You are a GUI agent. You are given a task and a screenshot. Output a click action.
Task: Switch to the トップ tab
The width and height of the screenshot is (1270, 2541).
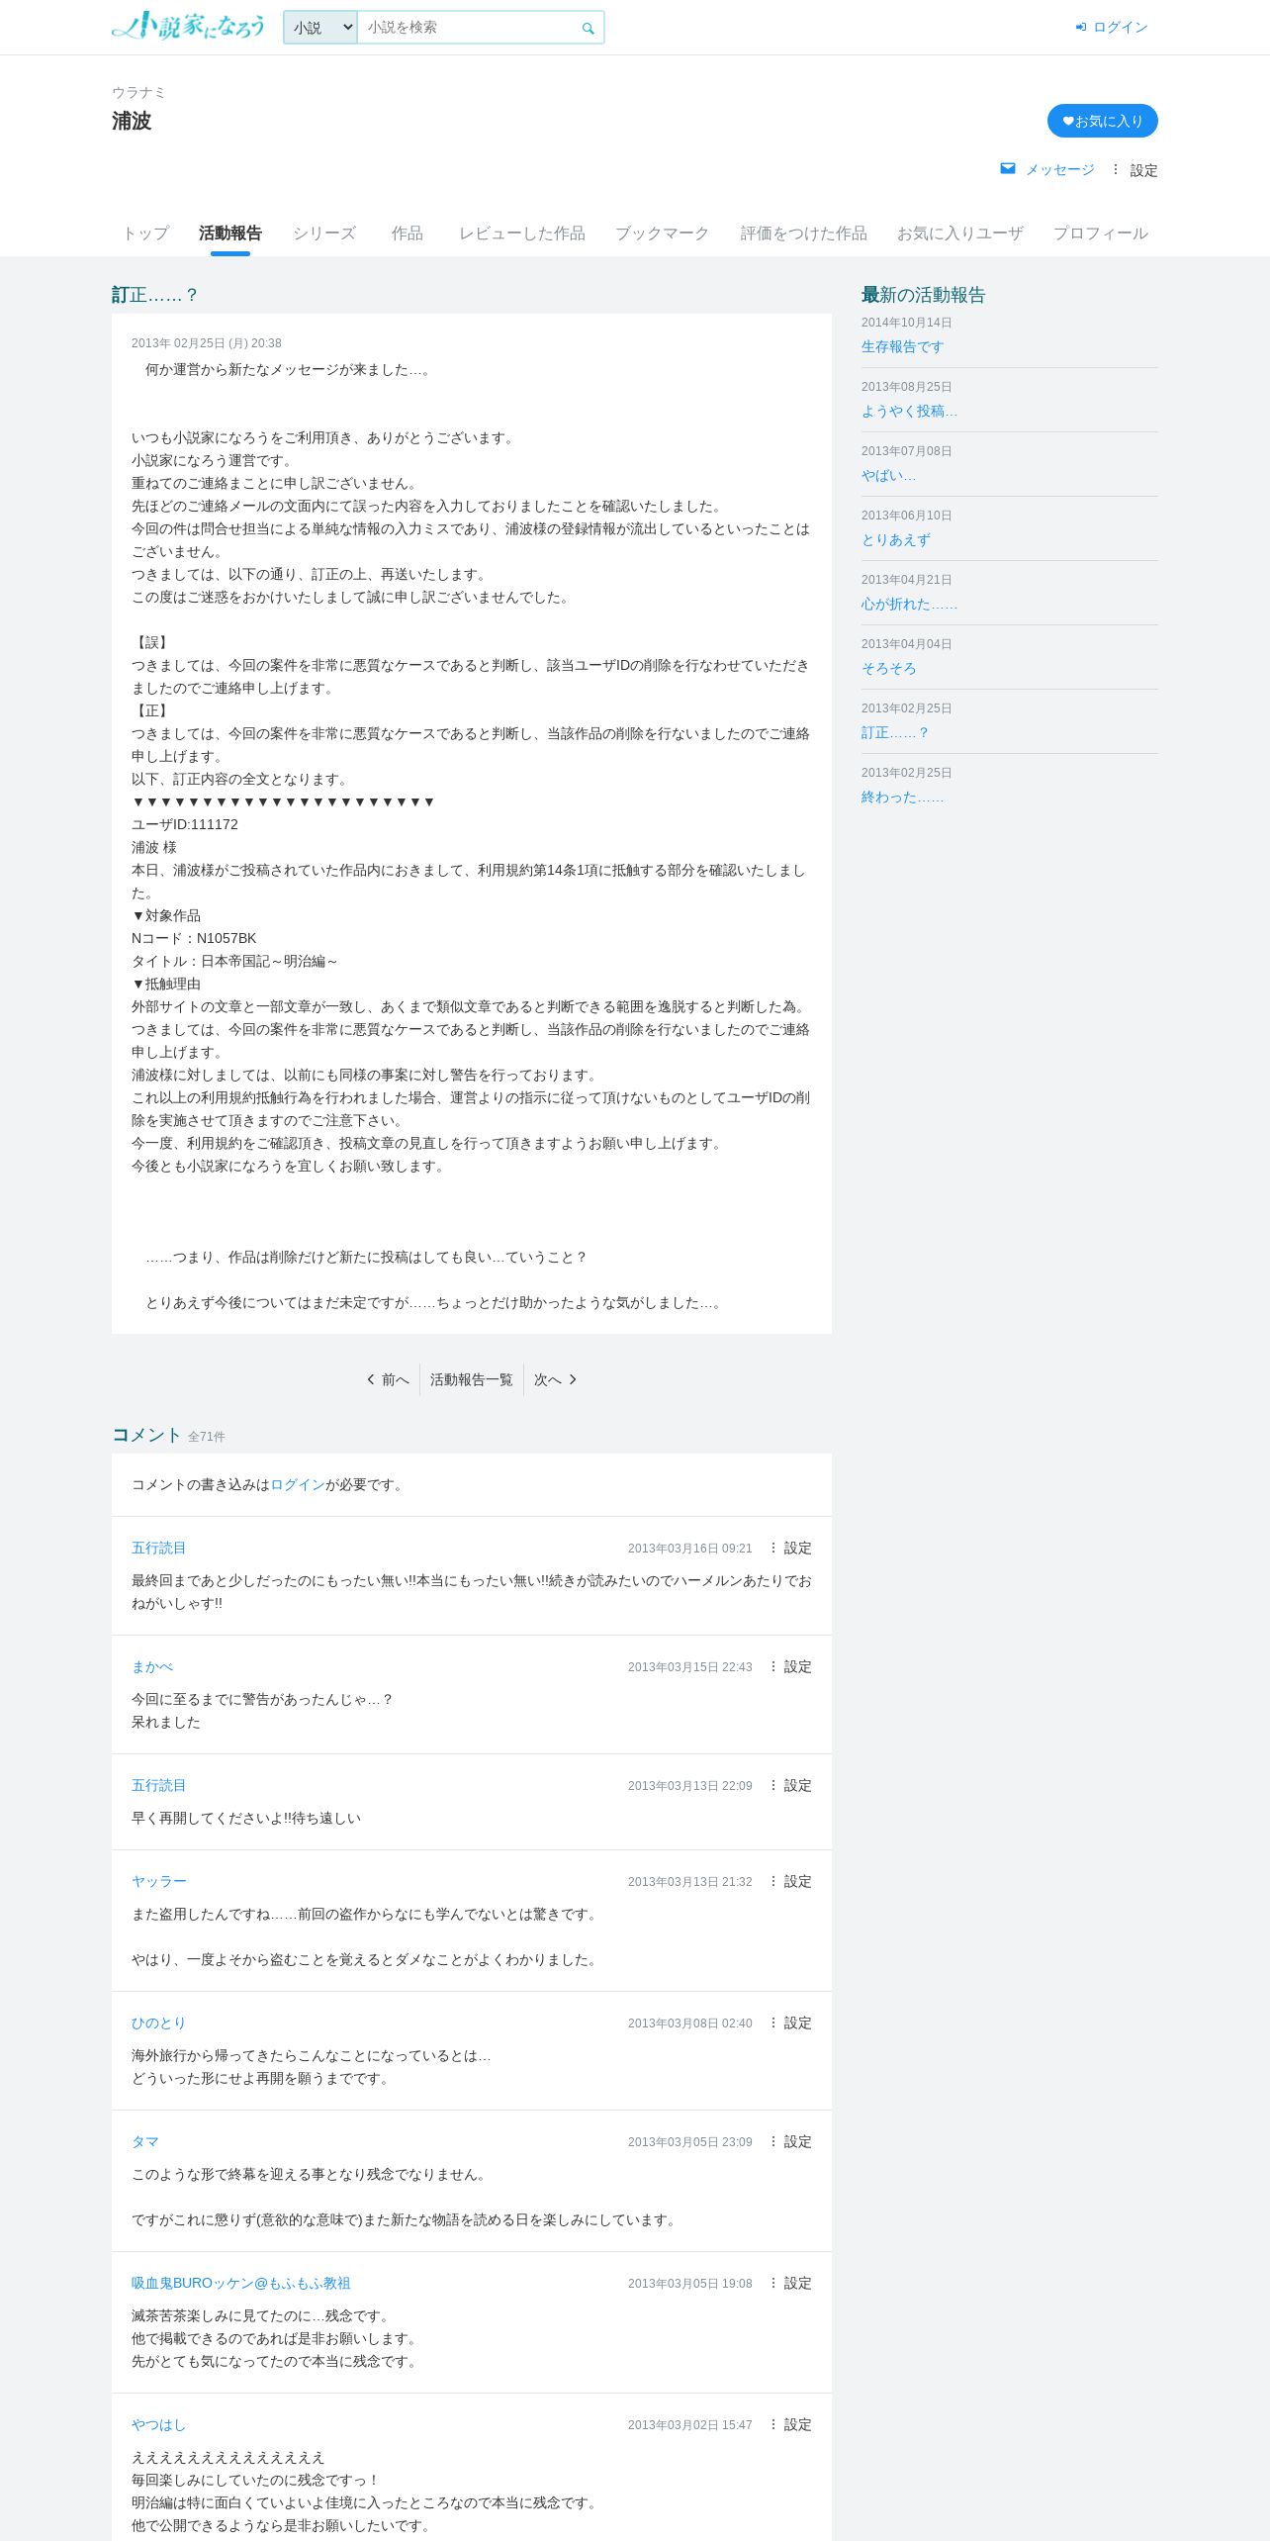pos(145,234)
